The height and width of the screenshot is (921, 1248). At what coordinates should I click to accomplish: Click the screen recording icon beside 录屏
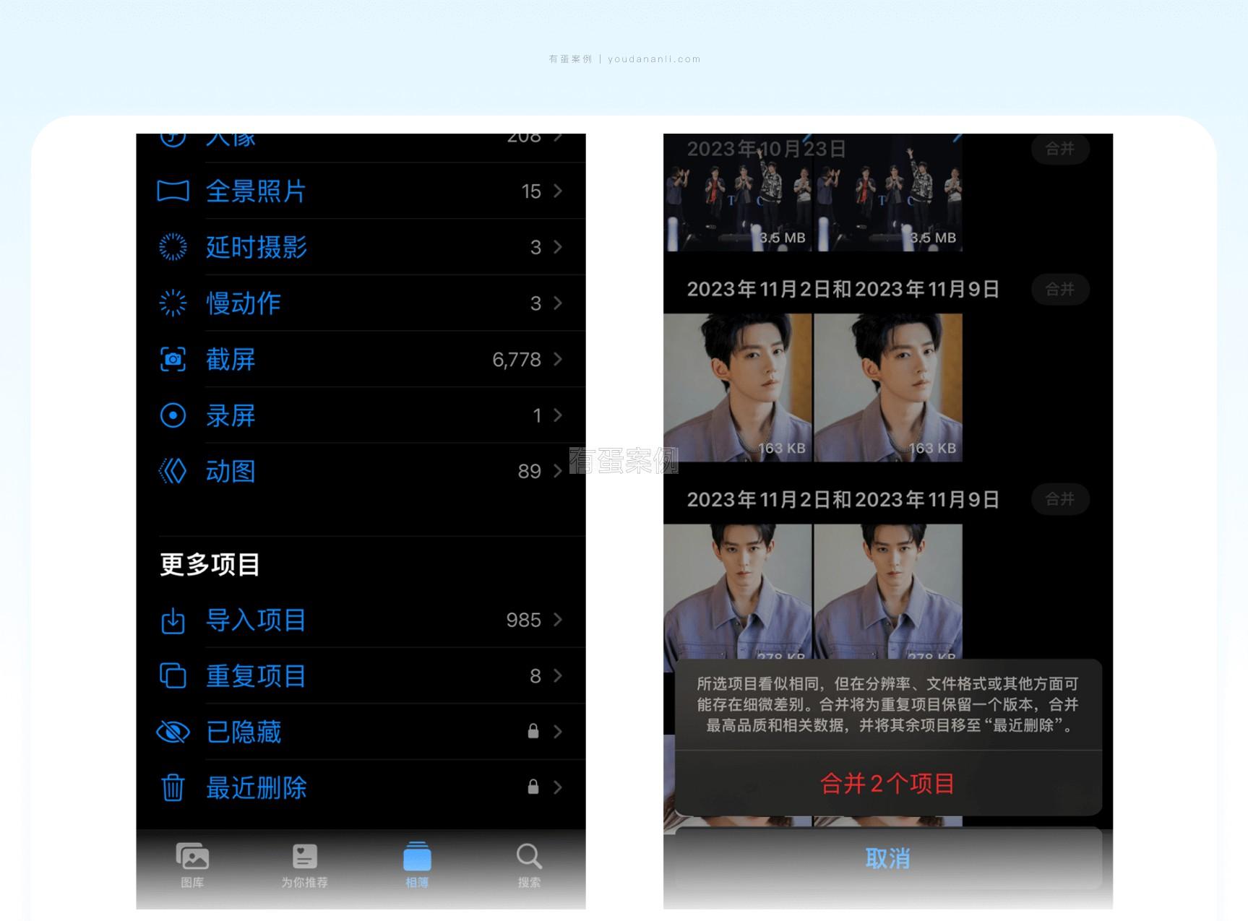[x=173, y=415]
